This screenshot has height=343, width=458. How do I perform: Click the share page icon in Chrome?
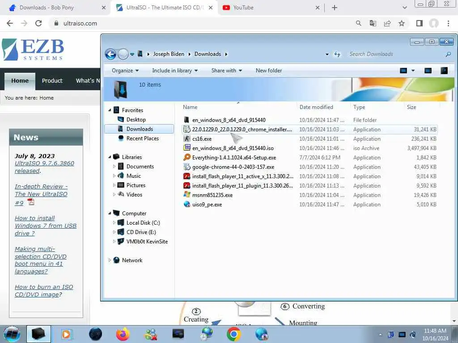pyautogui.click(x=387, y=23)
